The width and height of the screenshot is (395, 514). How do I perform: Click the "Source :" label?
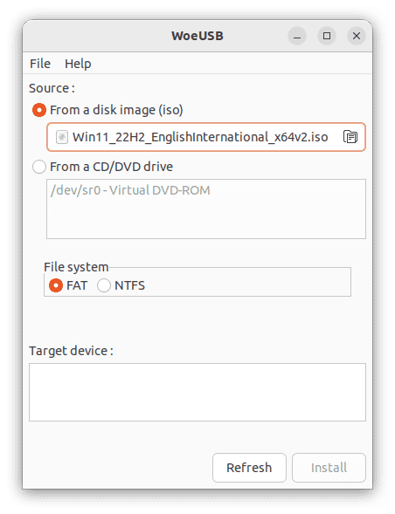click(x=52, y=88)
